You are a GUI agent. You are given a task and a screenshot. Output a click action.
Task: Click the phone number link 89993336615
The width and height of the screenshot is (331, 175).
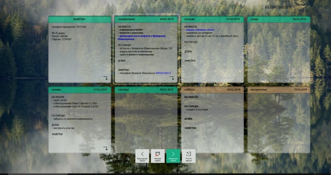pyautogui.click(x=163, y=73)
